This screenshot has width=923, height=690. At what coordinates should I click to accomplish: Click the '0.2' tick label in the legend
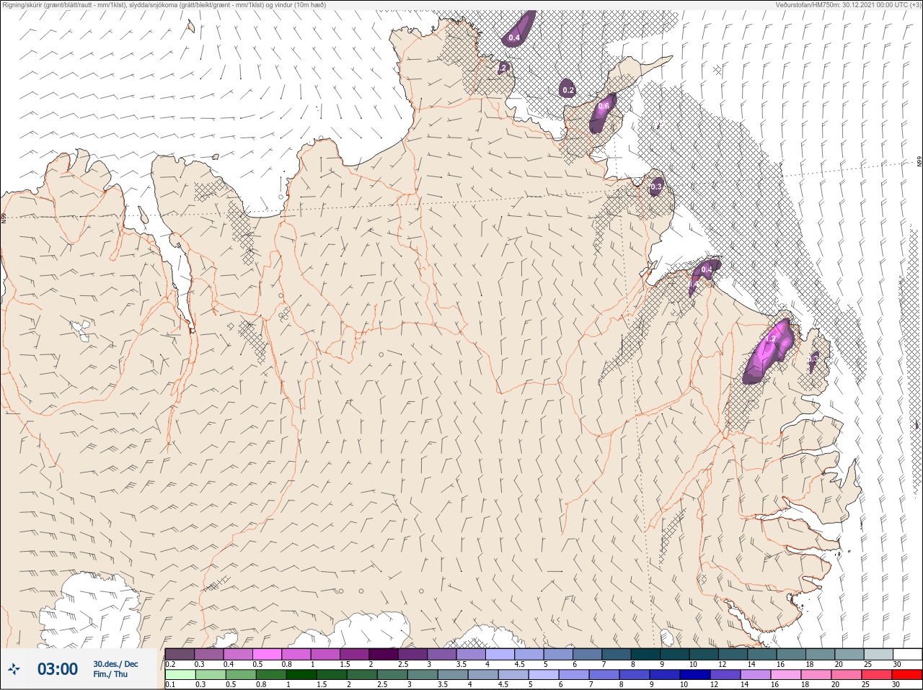click(x=170, y=664)
